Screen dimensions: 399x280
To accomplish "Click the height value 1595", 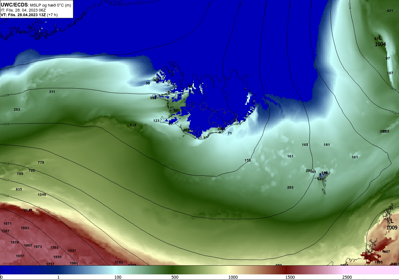I will (x=378, y=262).
